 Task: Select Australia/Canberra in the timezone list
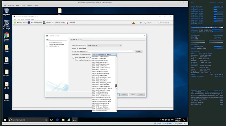(x=104, y=101)
